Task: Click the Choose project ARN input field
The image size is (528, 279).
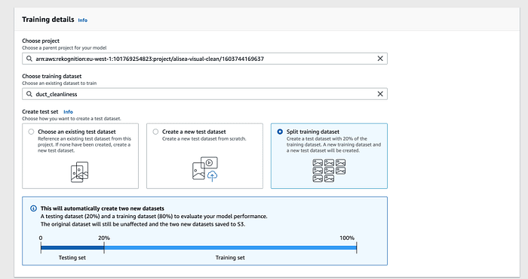Action: pos(204,59)
